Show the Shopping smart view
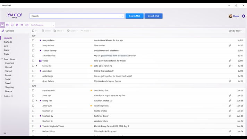247x139 pixels. coord(9,87)
